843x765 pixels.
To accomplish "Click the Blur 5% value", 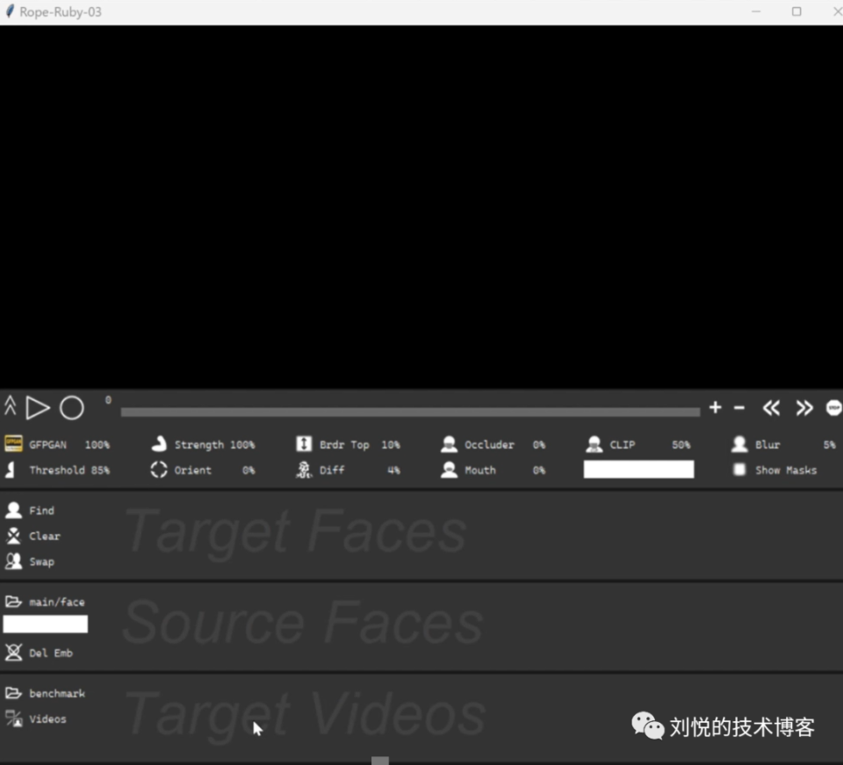I will tap(830, 444).
